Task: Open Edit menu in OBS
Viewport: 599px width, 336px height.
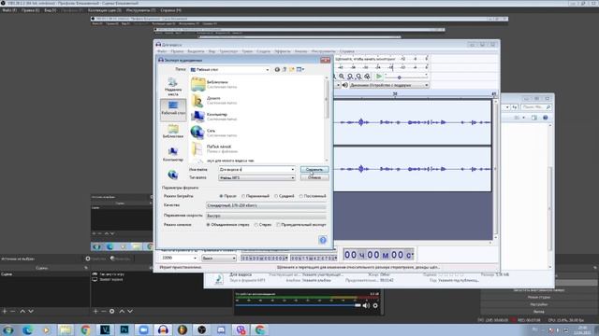Action: click(x=31, y=10)
